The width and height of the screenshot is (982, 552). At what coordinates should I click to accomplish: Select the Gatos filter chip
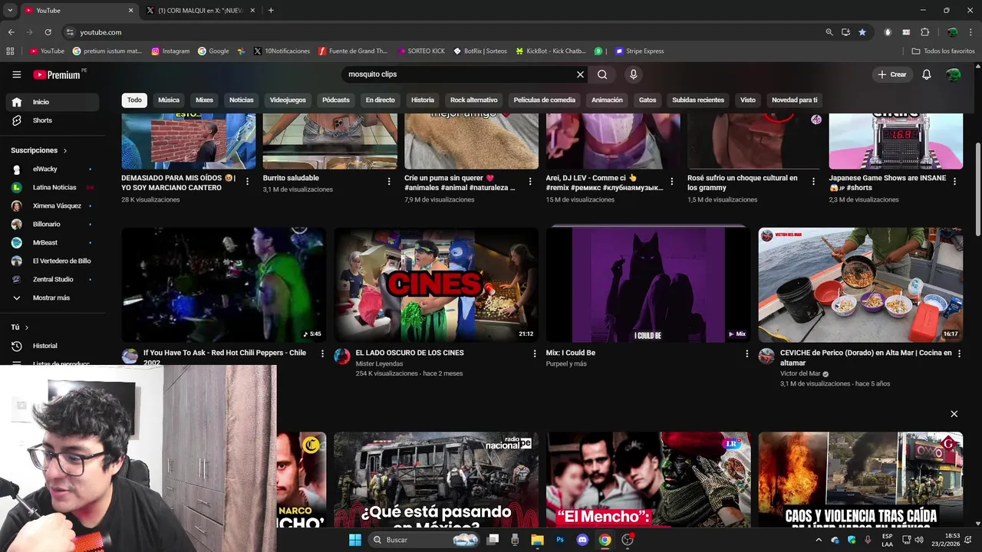[x=648, y=100]
